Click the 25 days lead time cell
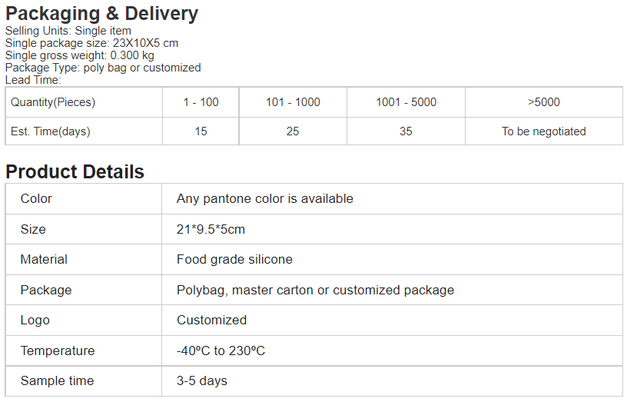The width and height of the screenshot is (627, 402). (x=293, y=131)
